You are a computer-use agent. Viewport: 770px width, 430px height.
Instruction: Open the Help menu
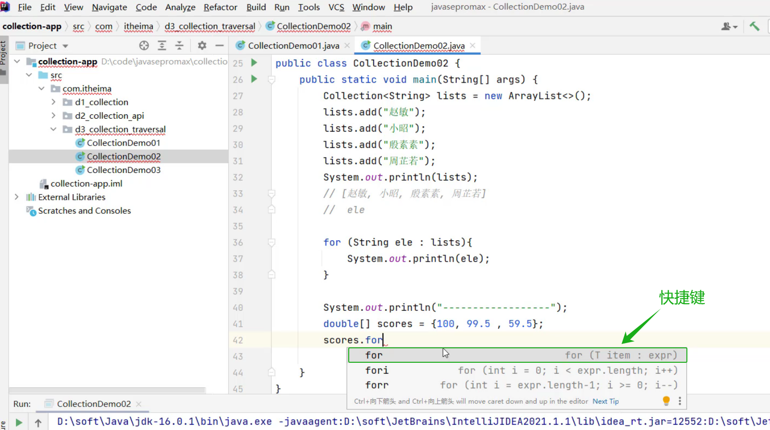tap(403, 7)
